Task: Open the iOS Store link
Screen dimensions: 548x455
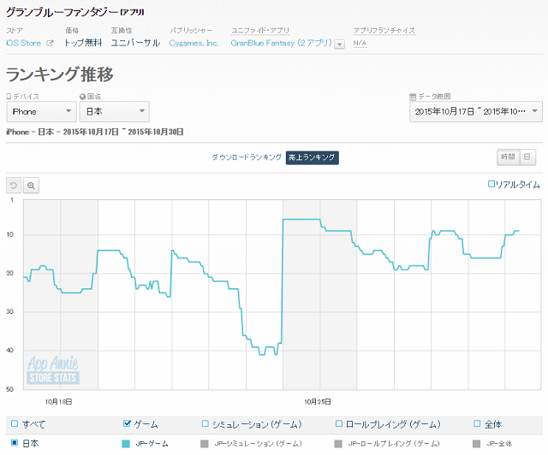Action: point(23,44)
